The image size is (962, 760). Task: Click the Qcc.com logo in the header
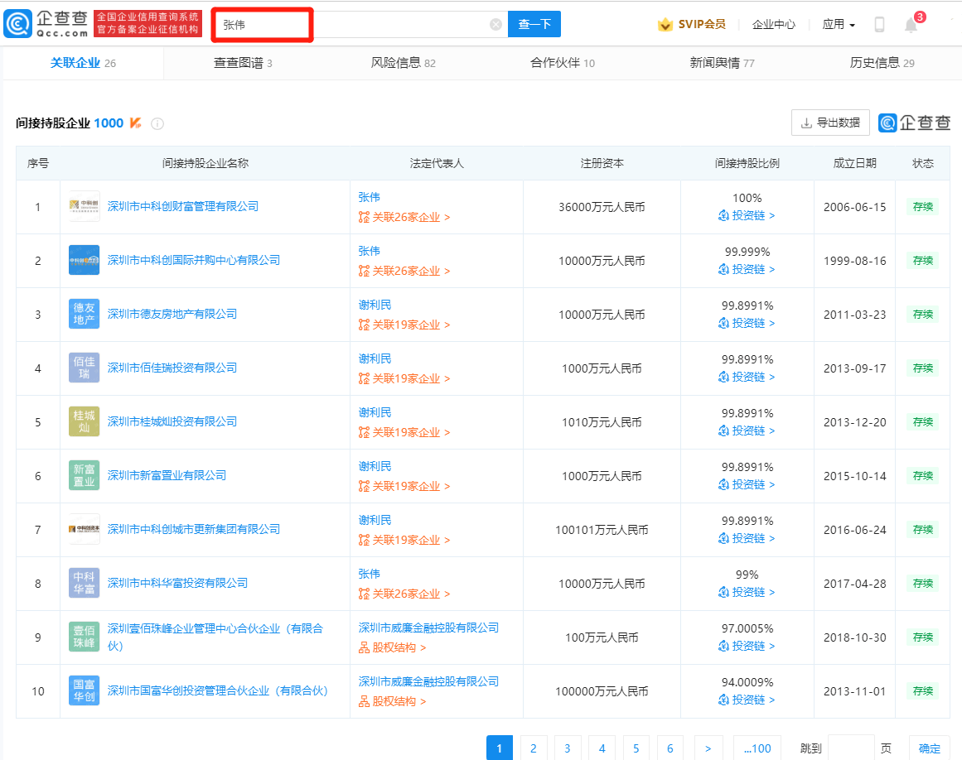point(46,24)
